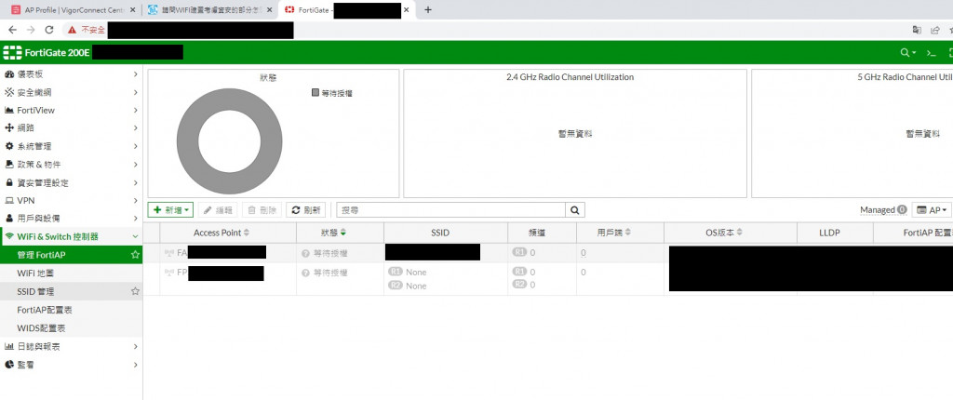
Task: Click the R1 radio badge in FP SSID cell
Action: point(396,272)
